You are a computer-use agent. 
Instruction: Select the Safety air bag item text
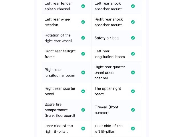106,38
